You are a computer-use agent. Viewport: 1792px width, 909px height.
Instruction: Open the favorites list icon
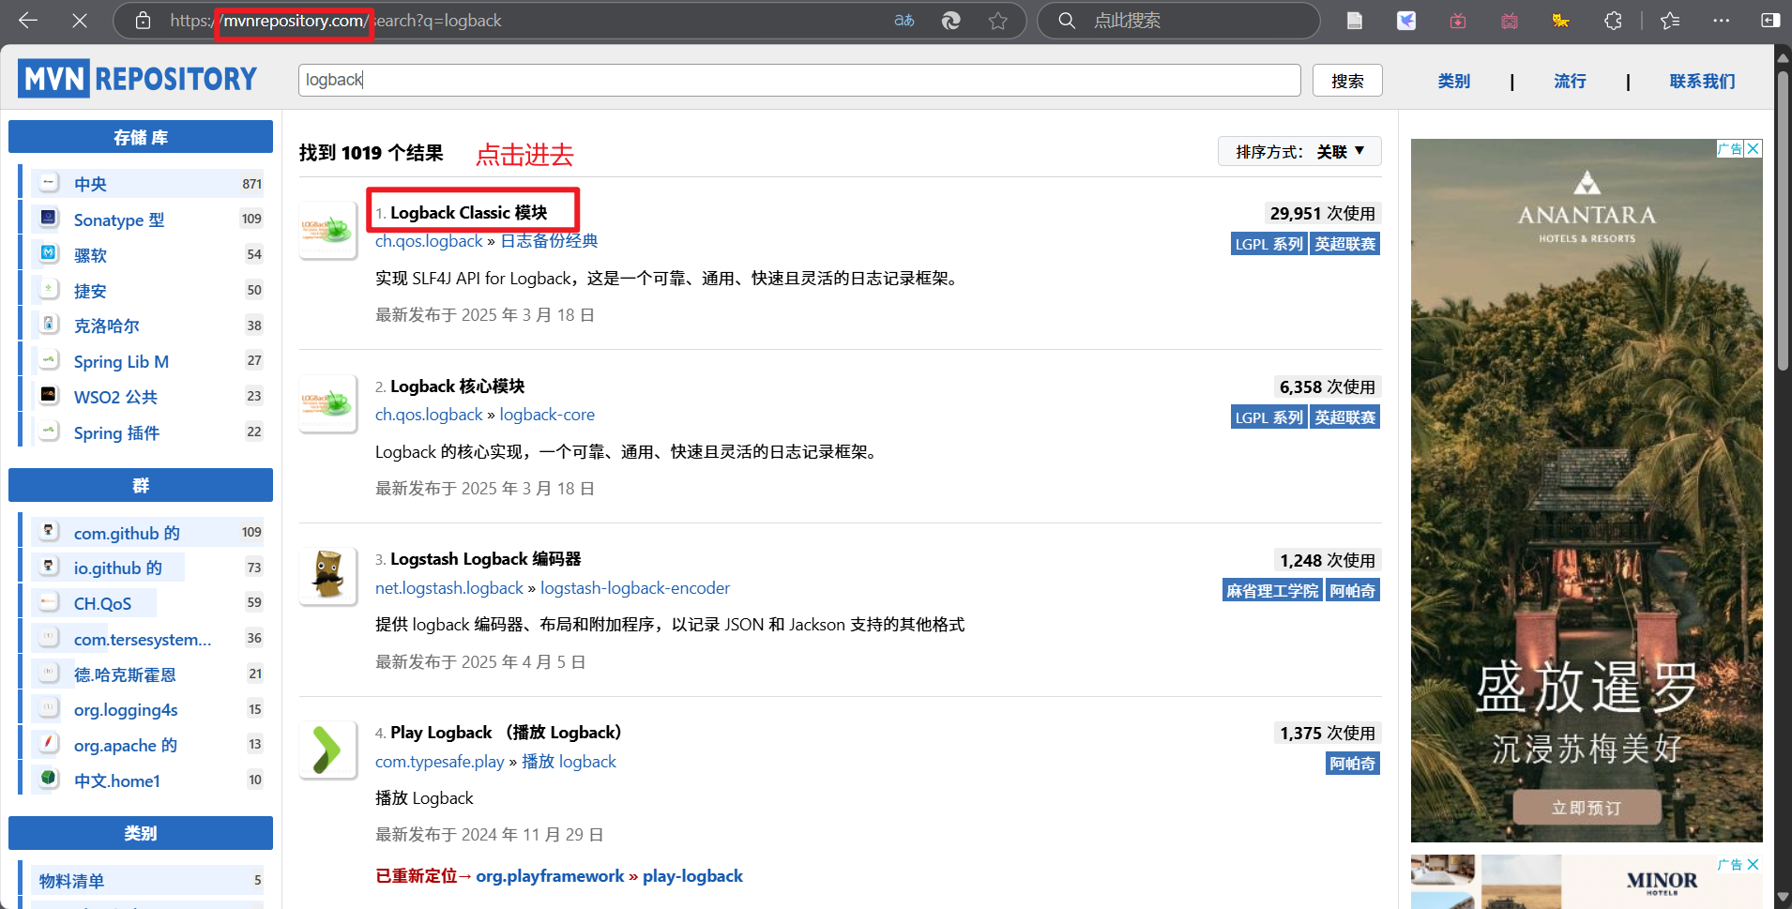(1670, 20)
